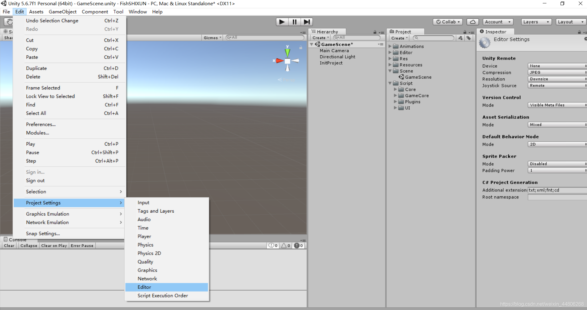Open the Gizmos dropdown
The width and height of the screenshot is (587, 310).
click(212, 37)
